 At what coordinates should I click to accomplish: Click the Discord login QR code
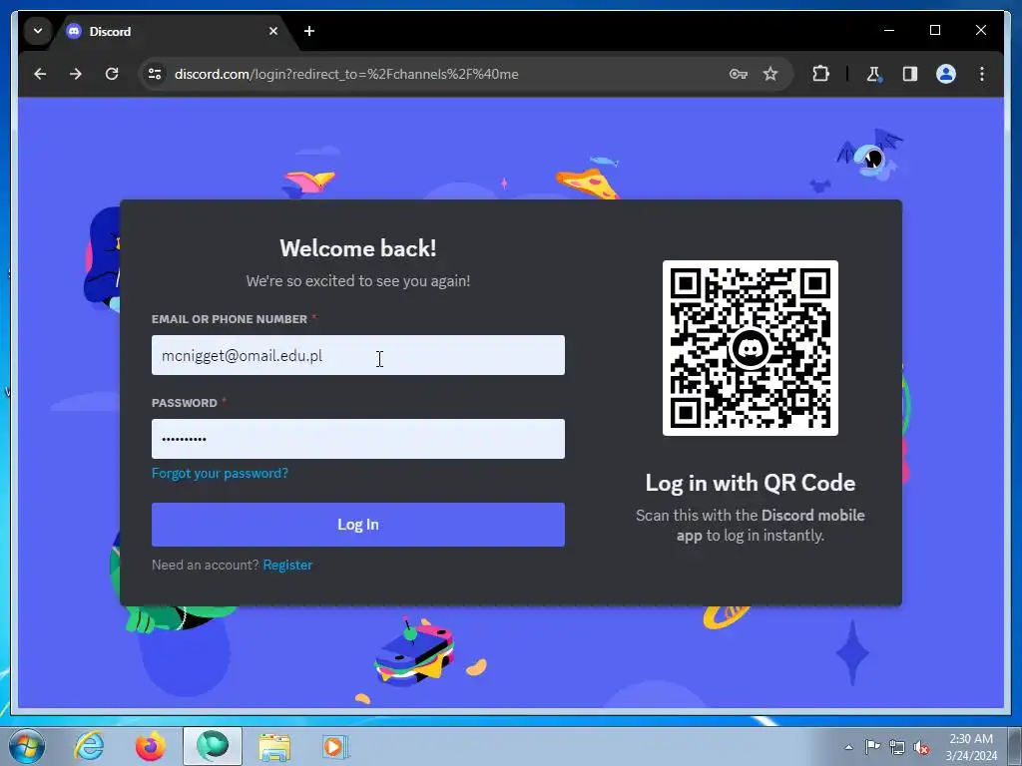tap(751, 348)
